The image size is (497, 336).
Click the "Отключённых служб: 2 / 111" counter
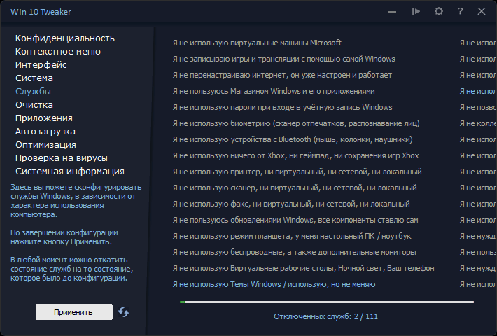[x=326, y=316]
